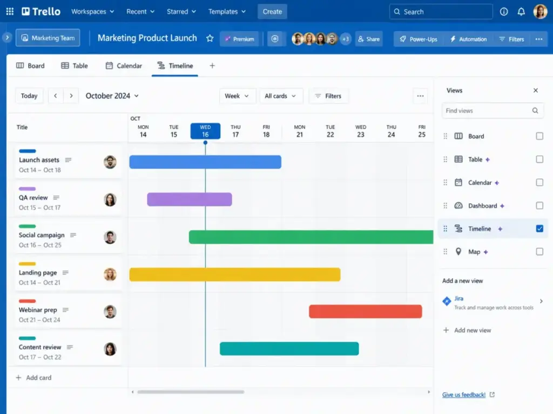
Task: Click the horizontal timeline scrollbar
Action: point(191,392)
